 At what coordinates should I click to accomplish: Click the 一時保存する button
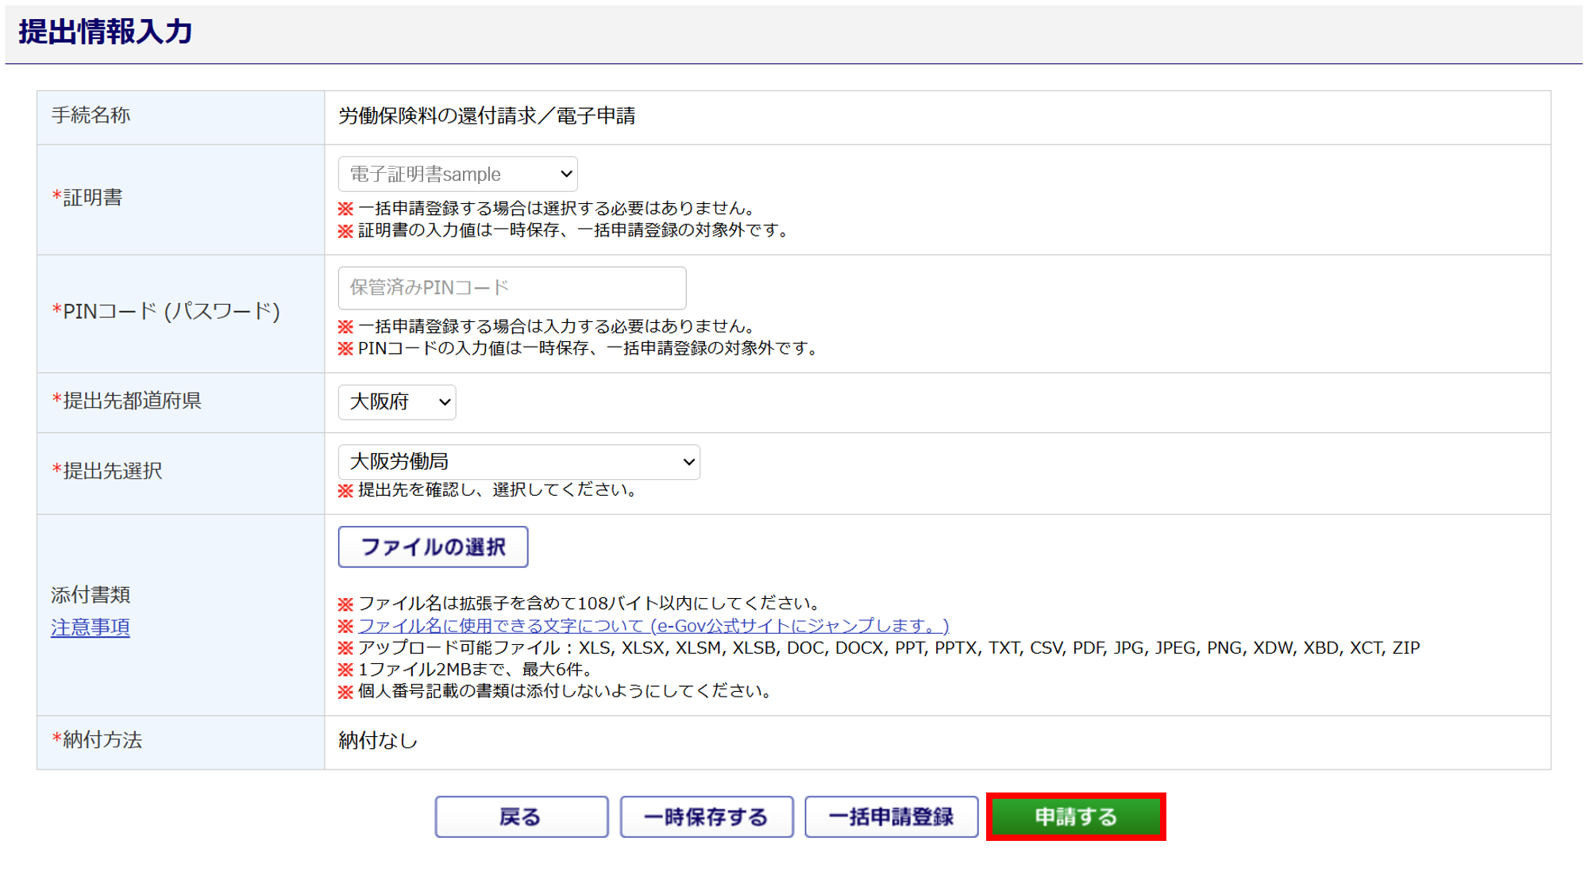(x=706, y=817)
